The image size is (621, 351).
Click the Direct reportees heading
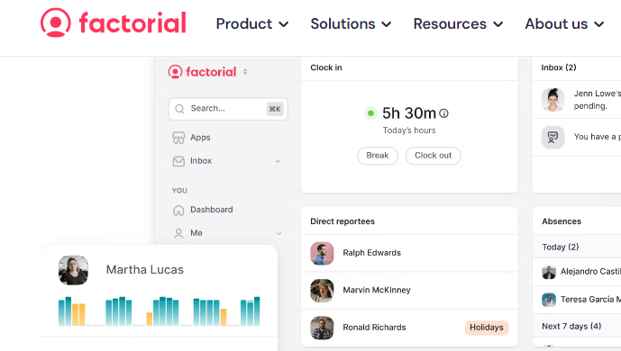coord(342,221)
